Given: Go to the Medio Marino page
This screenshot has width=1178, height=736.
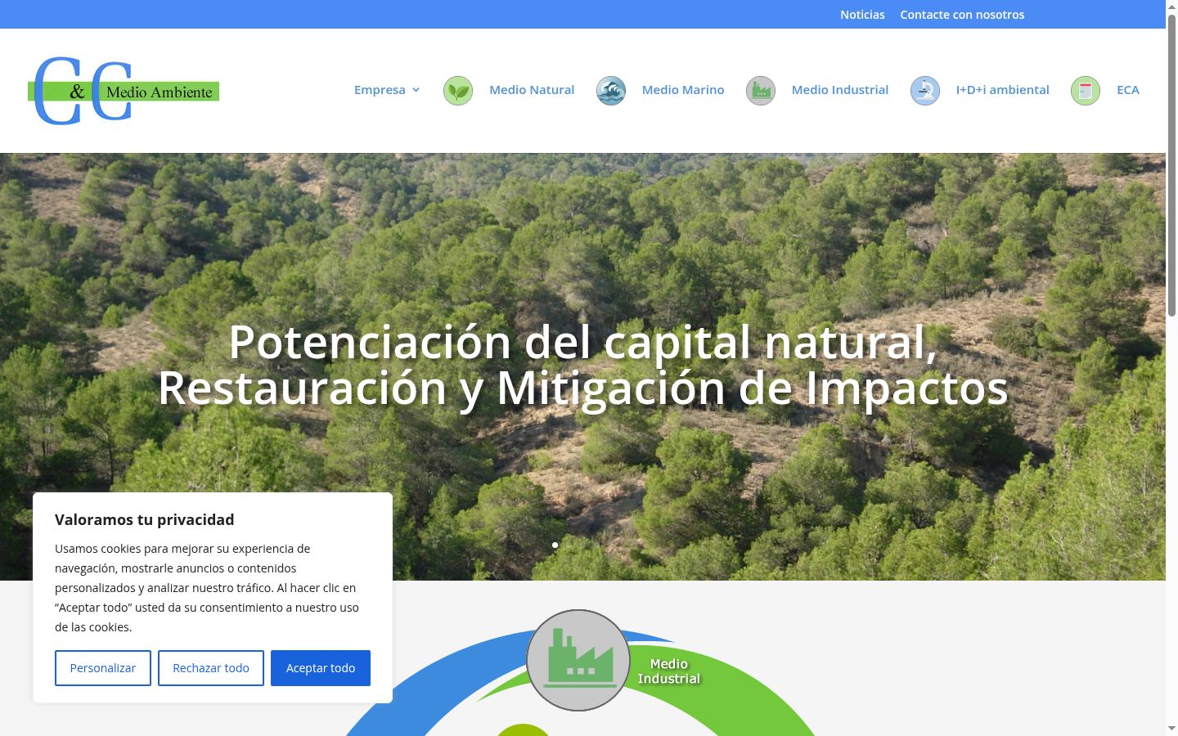Looking at the screenshot, I should click(683, 90).
